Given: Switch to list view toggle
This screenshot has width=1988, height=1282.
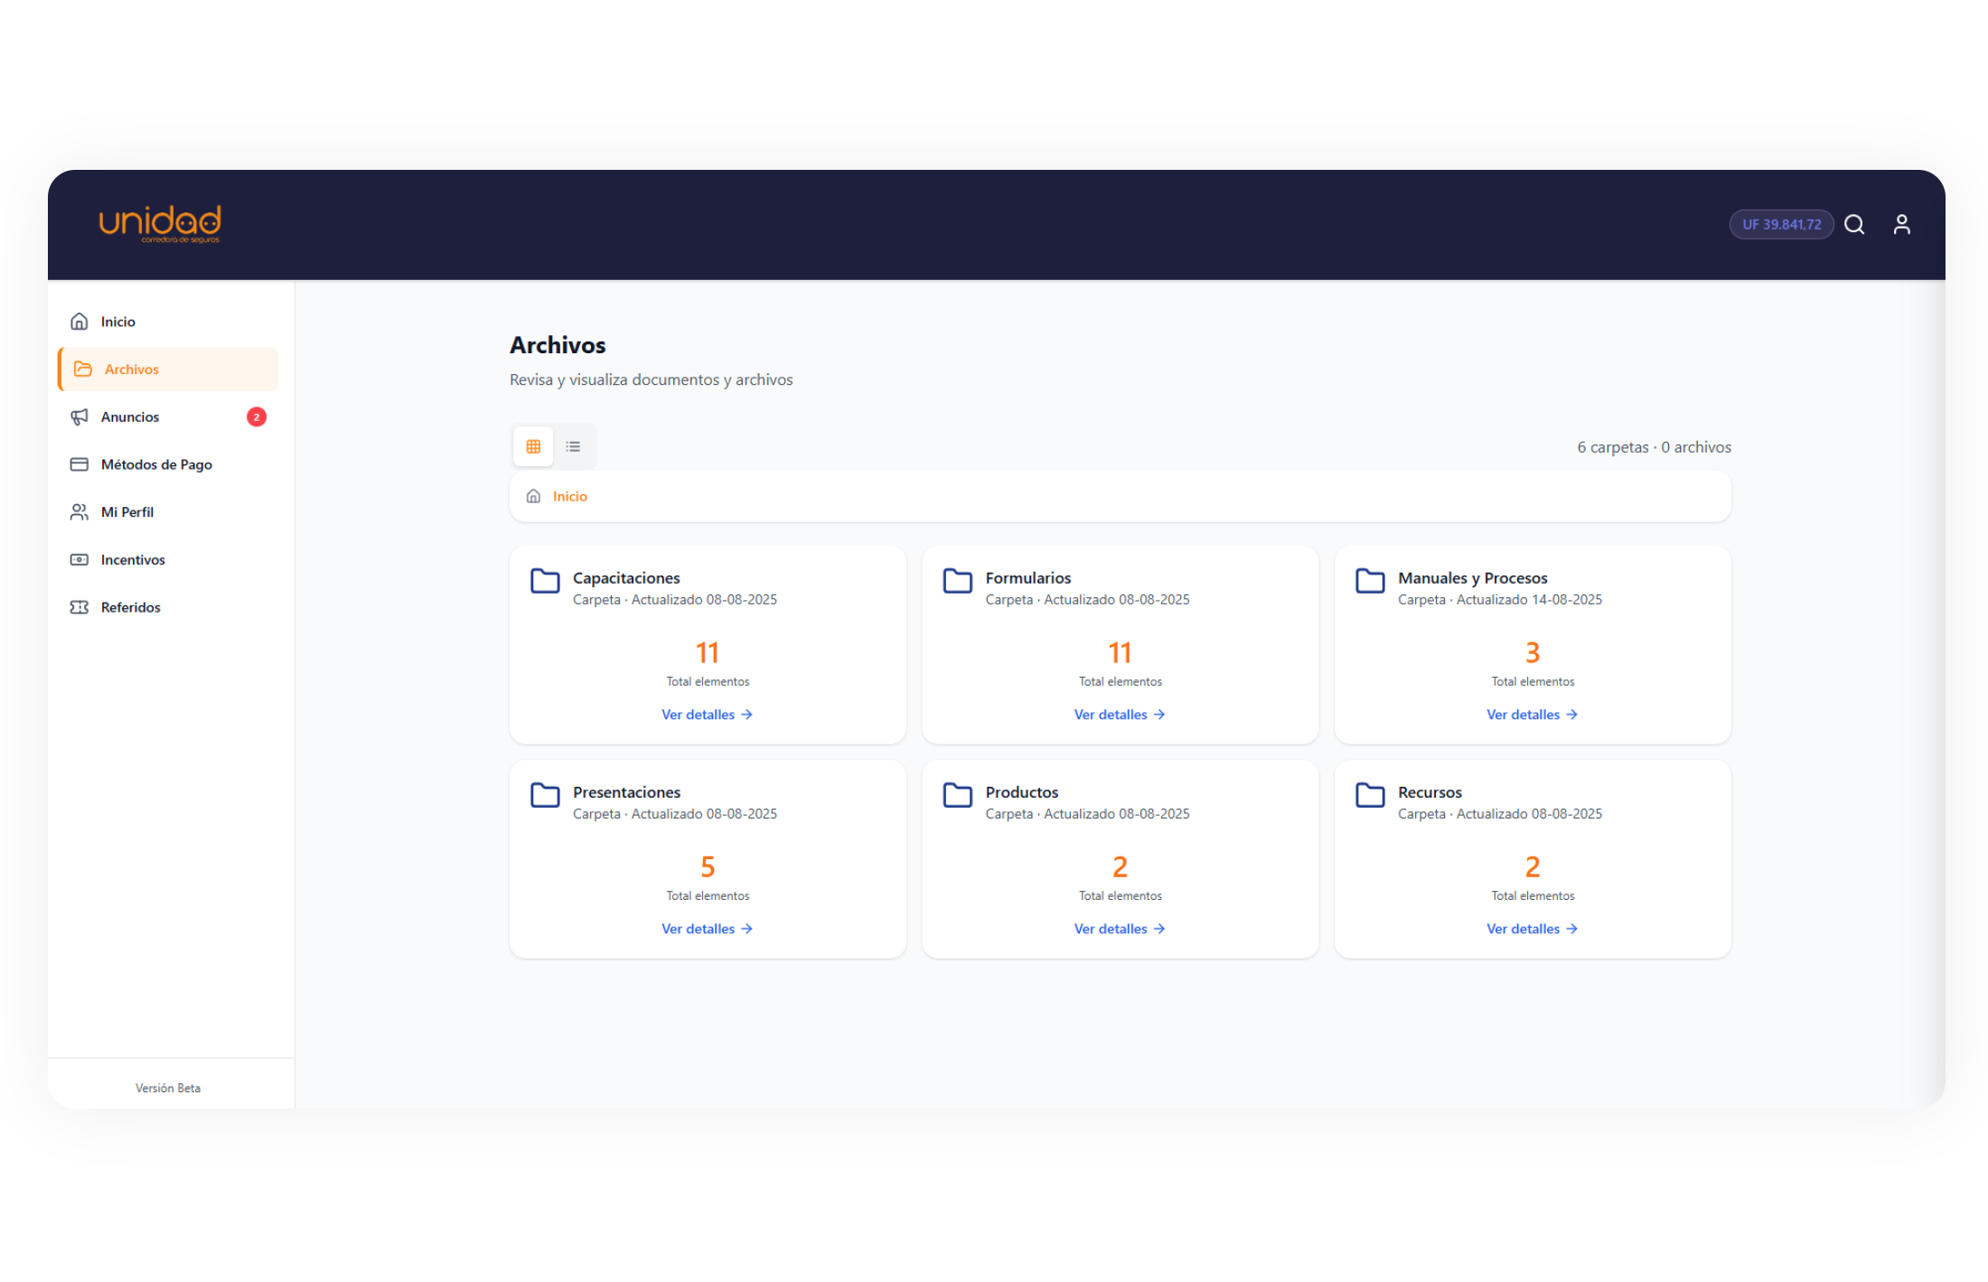Looking at the screenshot, I should 573,446.
